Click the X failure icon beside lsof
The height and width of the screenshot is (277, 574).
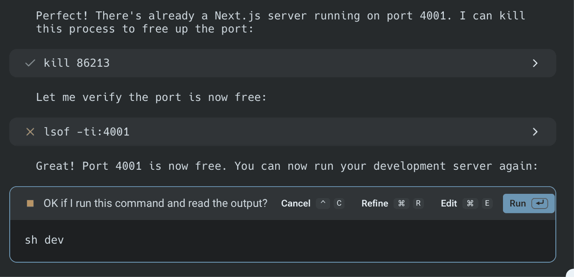(x=30, y=132)
